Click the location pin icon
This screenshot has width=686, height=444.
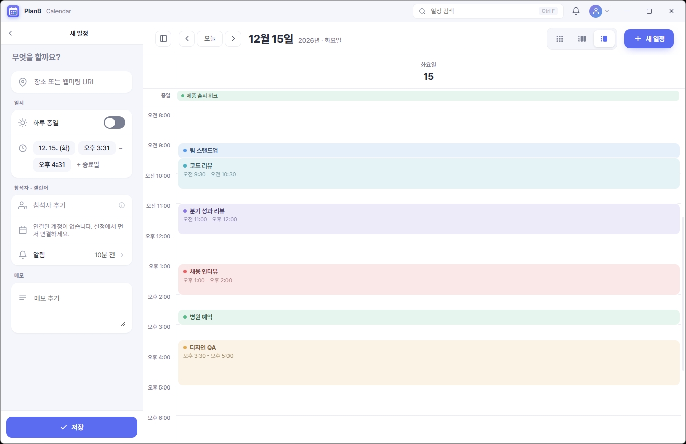23,82
